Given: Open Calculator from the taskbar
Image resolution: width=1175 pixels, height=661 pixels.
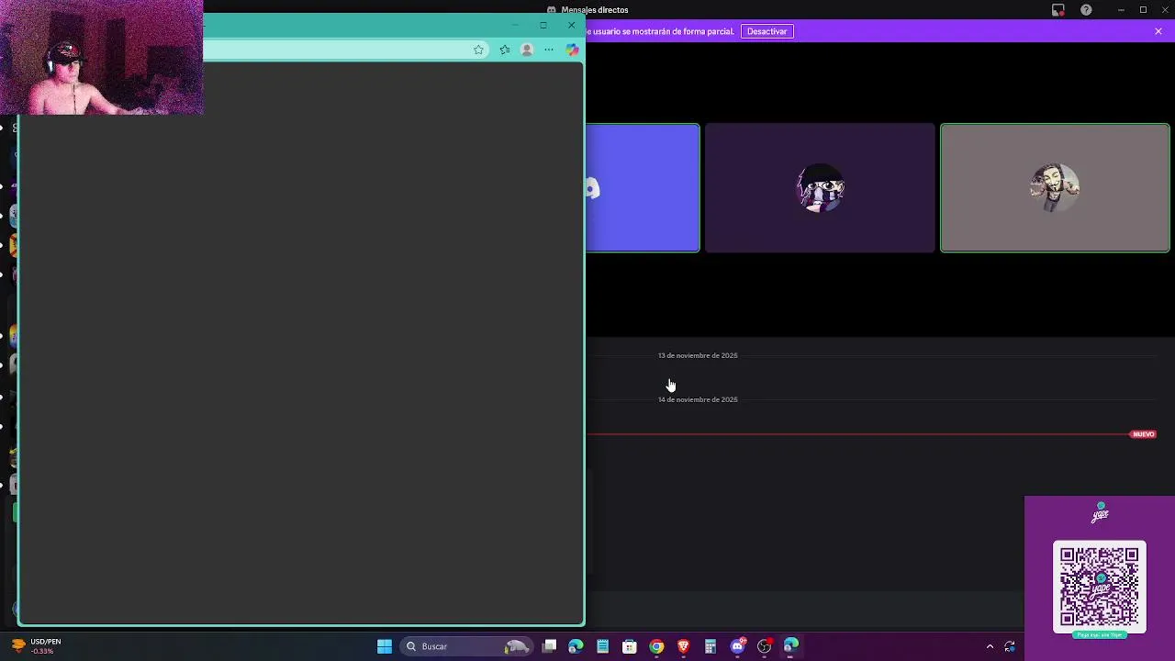Looking at the screenshot, I should pos(710,646).
